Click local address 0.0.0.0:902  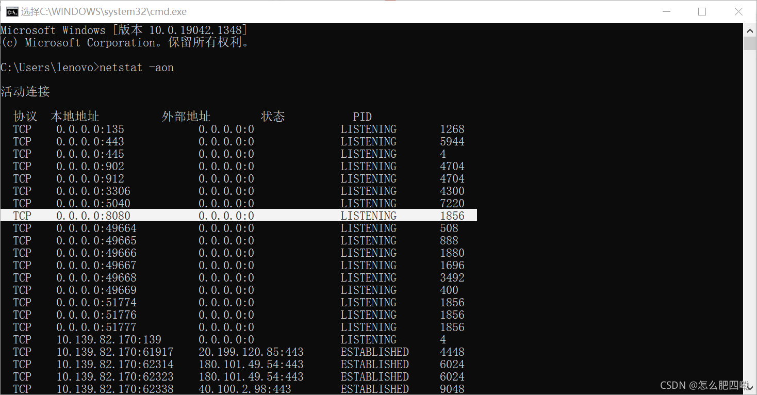tap(90, 167)
